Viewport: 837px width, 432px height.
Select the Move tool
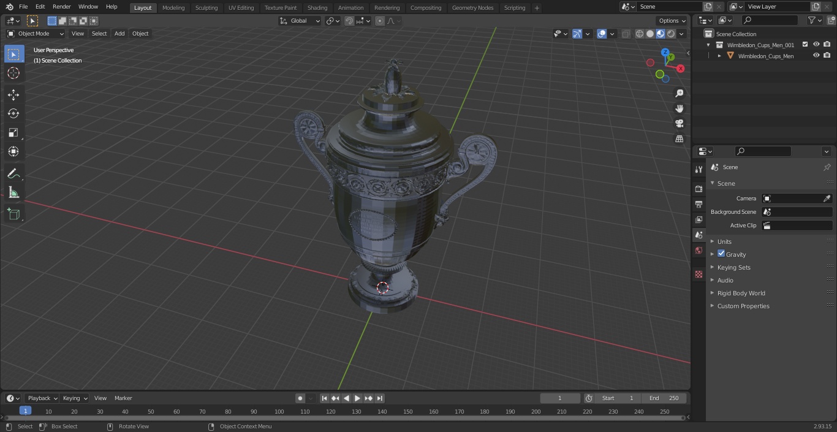(x=13, y=94)
